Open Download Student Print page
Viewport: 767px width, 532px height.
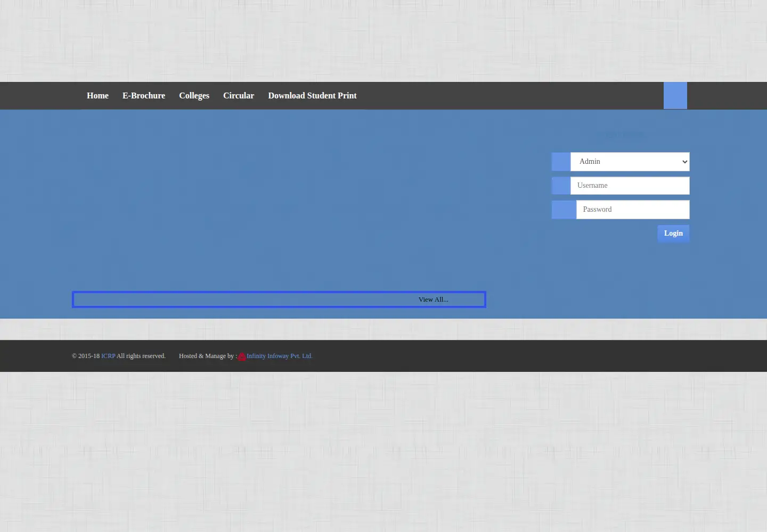[x=312, y=96]
